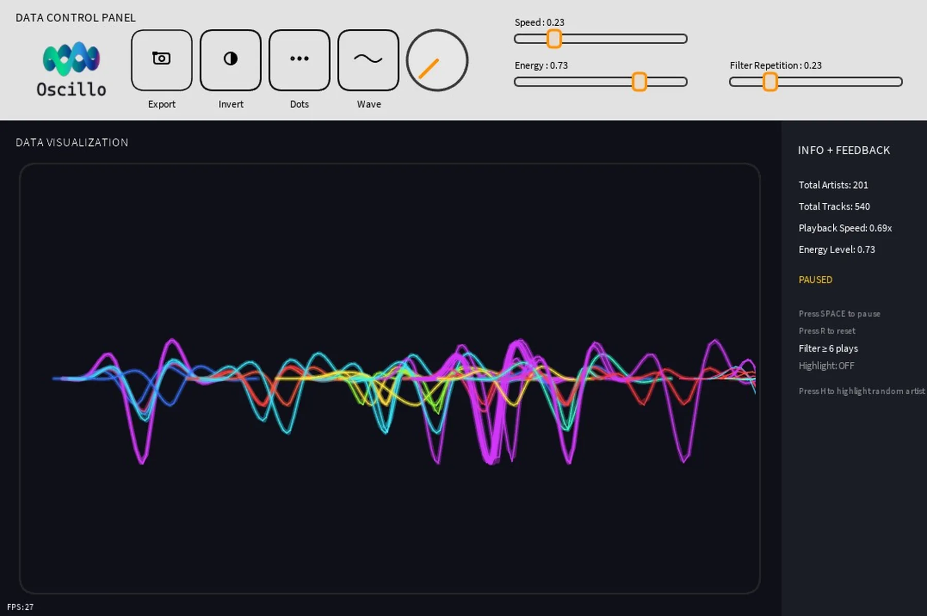Click the 'Total Artists: 201' text
Screen dimensions: 927x616
[833, 185]
